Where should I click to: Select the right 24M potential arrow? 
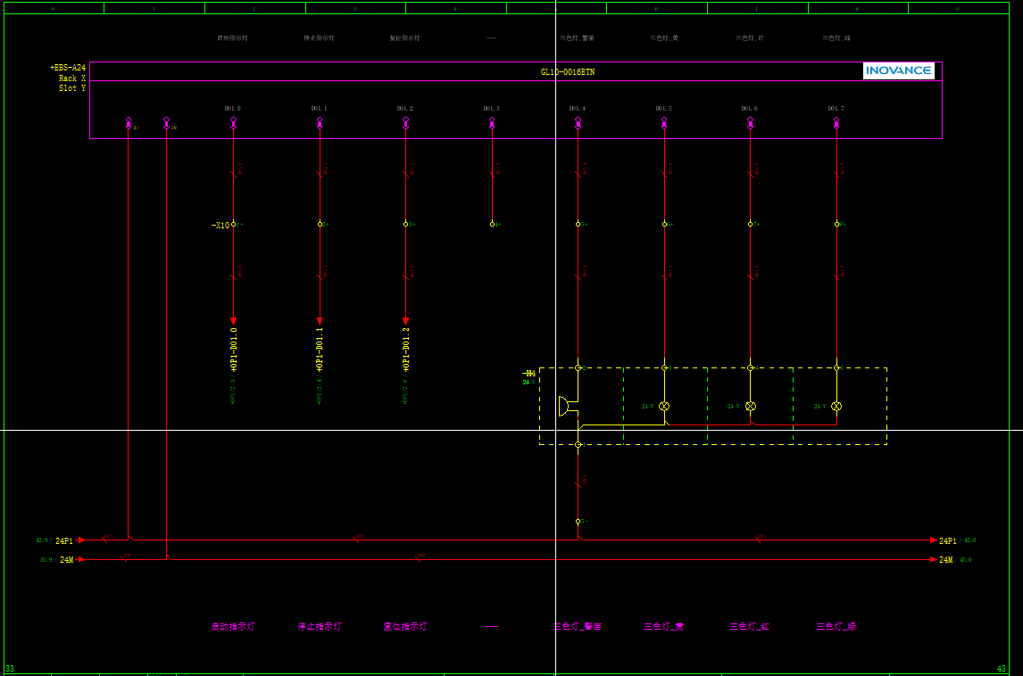coord(933,559)
